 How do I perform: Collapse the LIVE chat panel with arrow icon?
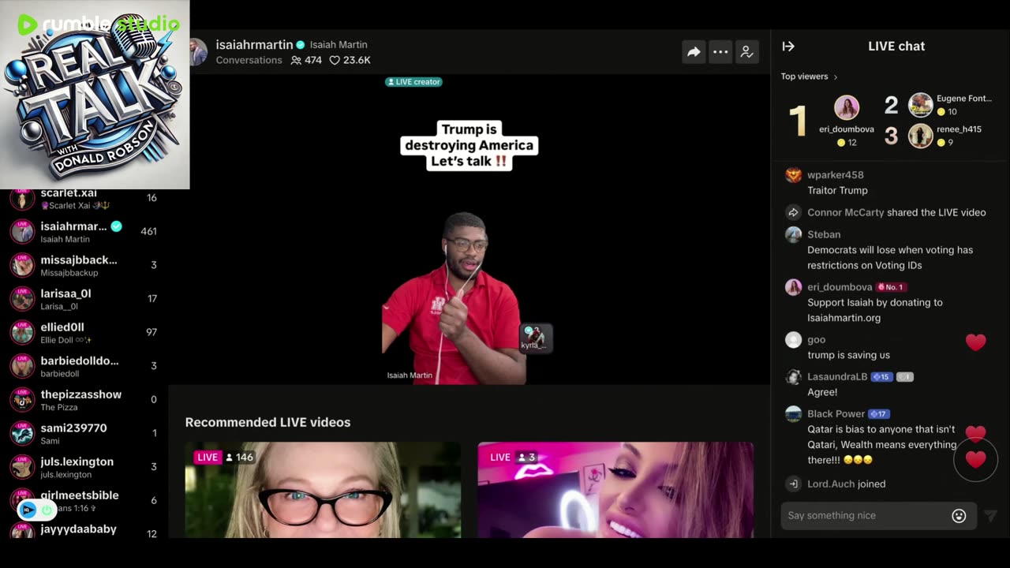click(788, 47)
